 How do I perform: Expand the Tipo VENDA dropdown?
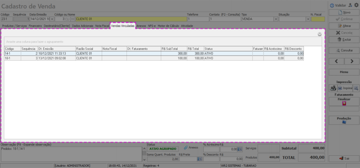[275, 19]
